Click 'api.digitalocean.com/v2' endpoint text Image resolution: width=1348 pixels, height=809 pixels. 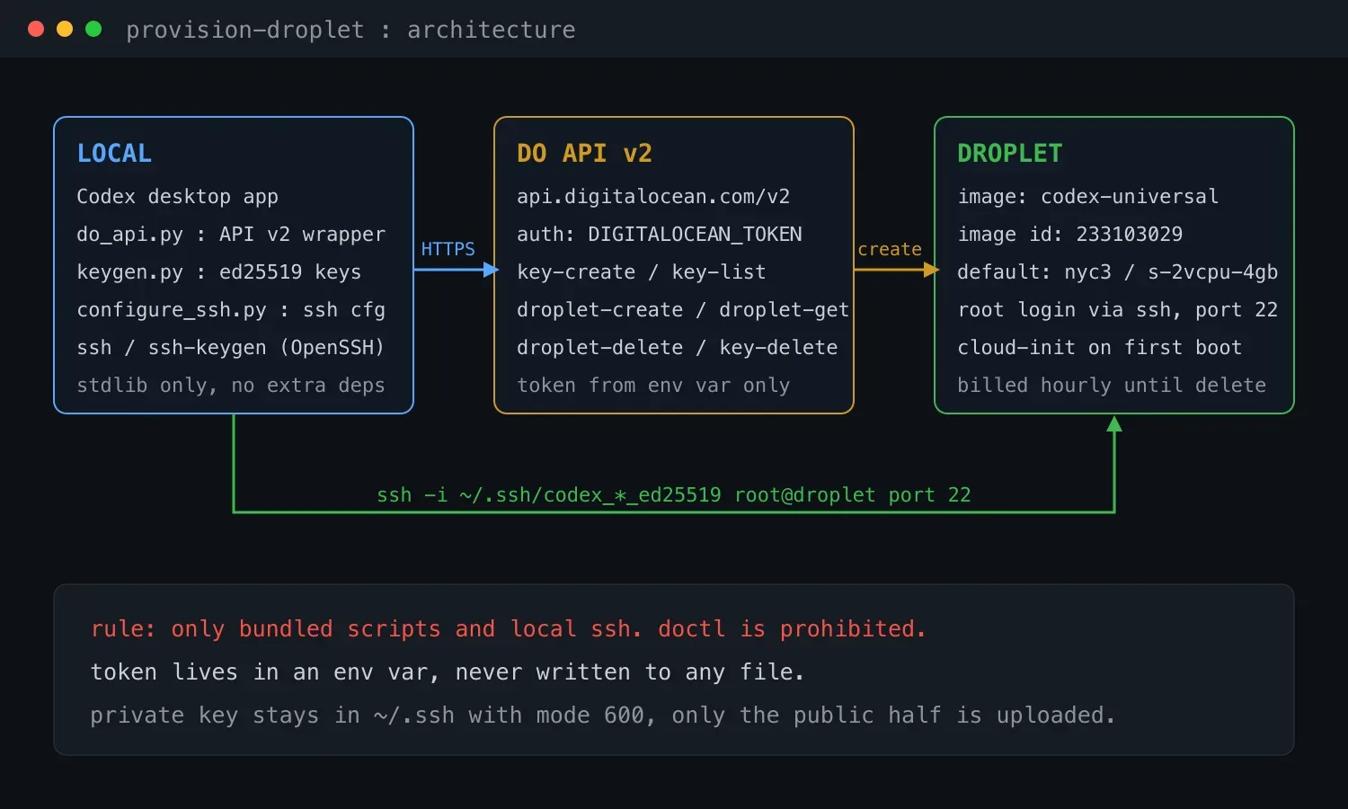click(x=653, y=197)
